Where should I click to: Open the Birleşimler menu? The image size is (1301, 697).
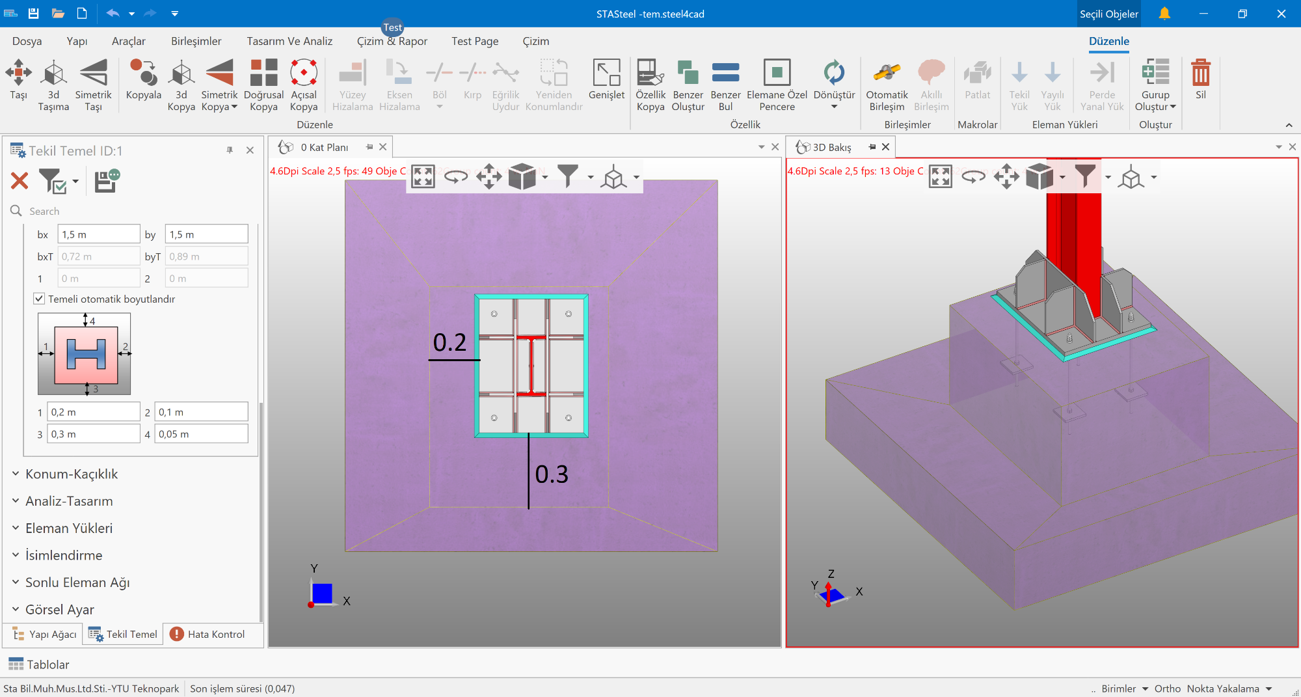pyautogui.click(x=196, y=41)
